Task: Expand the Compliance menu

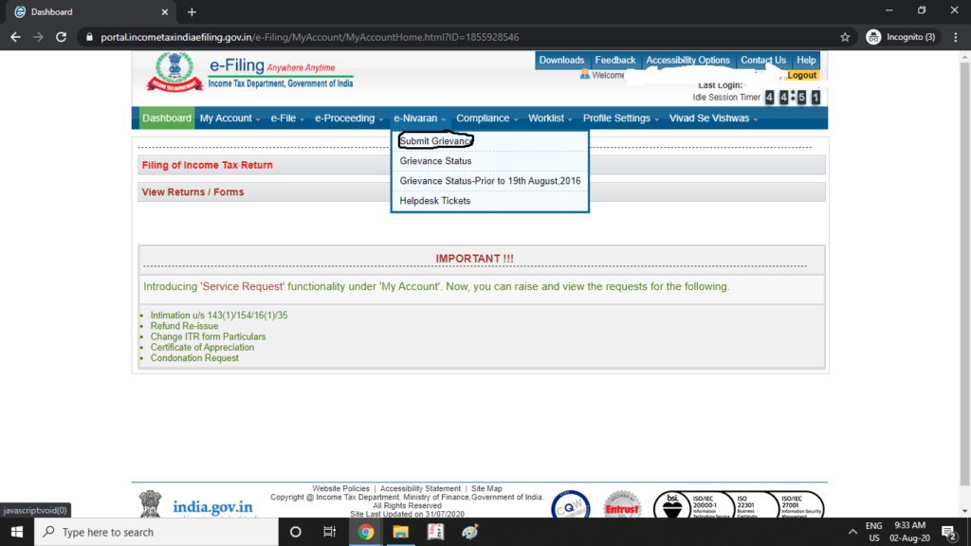Action: pos(486,118)
